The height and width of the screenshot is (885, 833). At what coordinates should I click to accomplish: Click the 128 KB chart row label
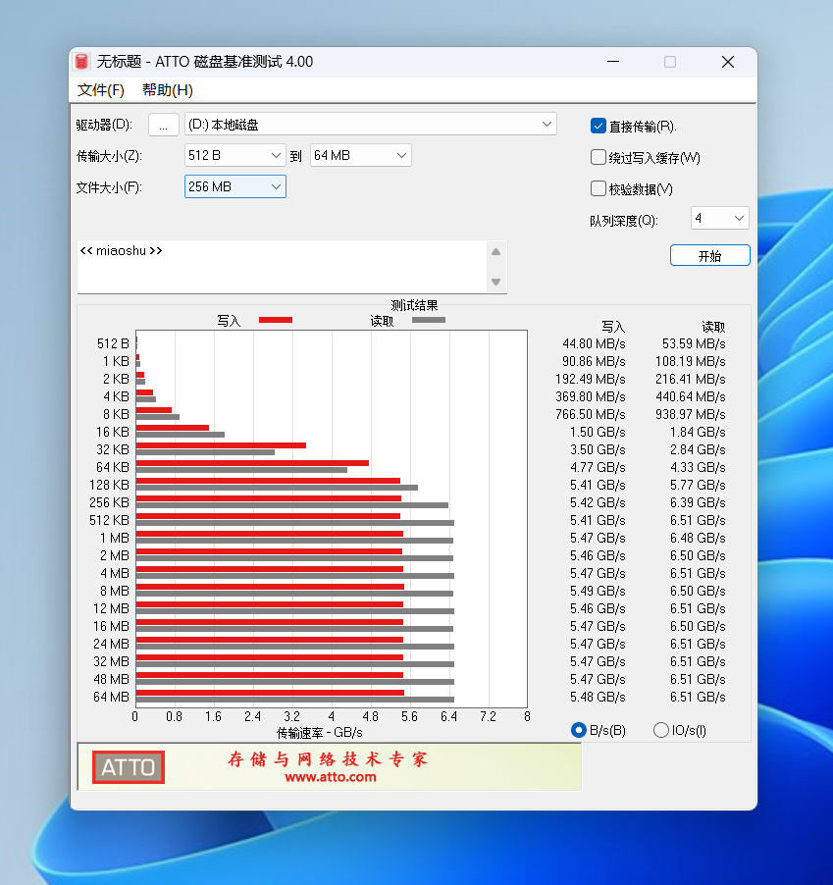[x=109, y=485]
